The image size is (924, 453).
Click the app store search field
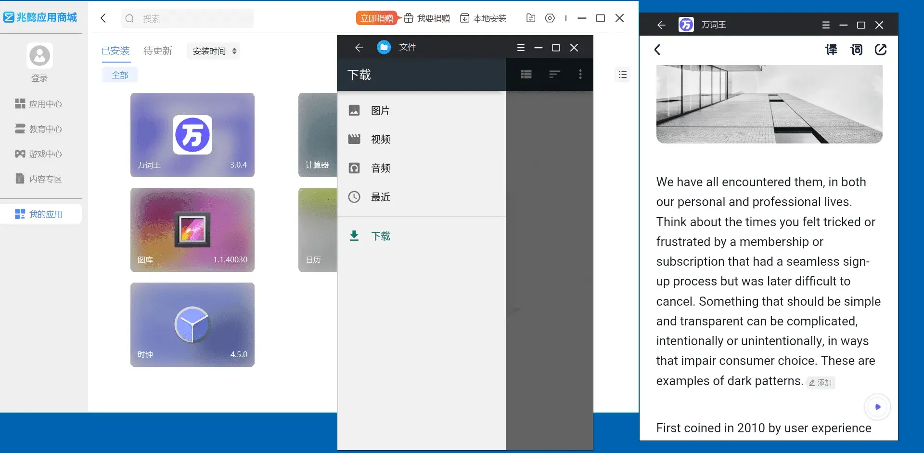[x=188, y=18]
